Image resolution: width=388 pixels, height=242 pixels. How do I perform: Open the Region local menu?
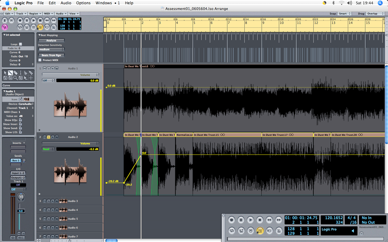point(34,14)
